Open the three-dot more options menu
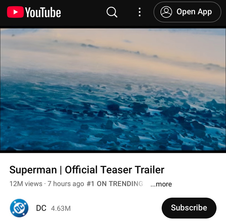Image resolution: width=226 pixels, height=222 pixels. pos(139,12)
